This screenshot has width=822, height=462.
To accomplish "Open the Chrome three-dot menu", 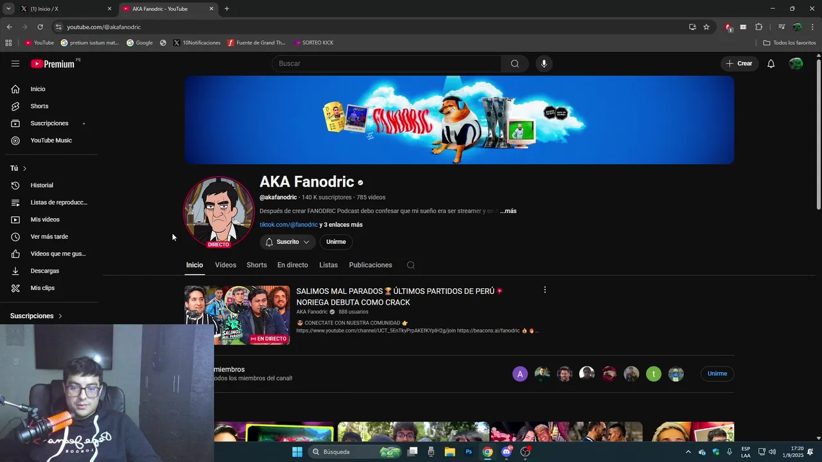I will tap(813, 27).
